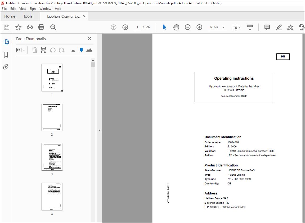Reduce thumbnail size small mountain icon
This screenshot has width=305, height=223.
[x=73, y=51]
